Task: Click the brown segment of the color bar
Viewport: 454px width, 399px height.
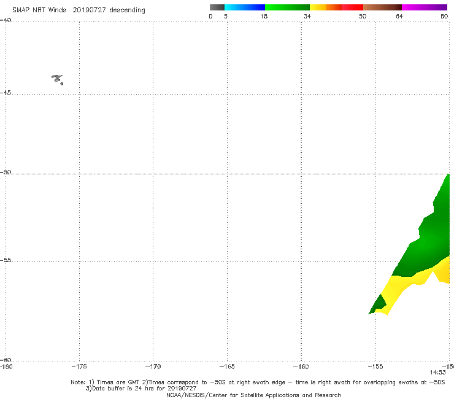Action: click(382, 7)
